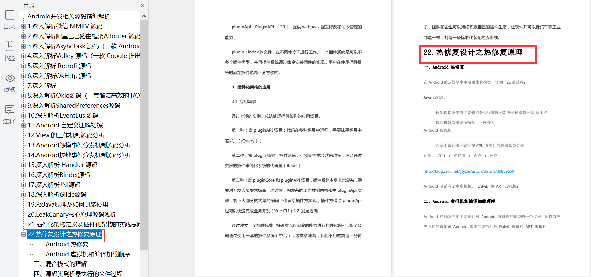Open 12.View 的工作机制源码分析
The width and height of the screenshot is (591, 277).
point(66,135)
